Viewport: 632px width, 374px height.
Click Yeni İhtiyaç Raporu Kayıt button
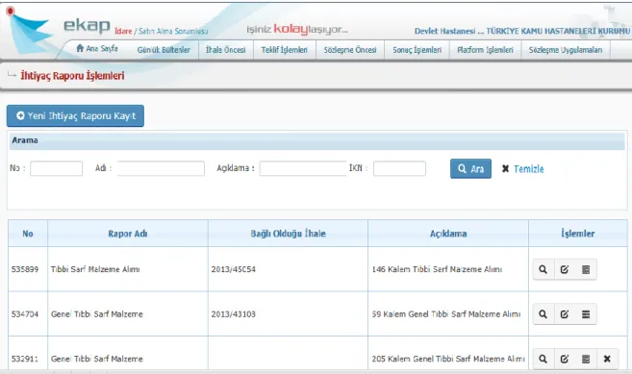coord(75,116)
